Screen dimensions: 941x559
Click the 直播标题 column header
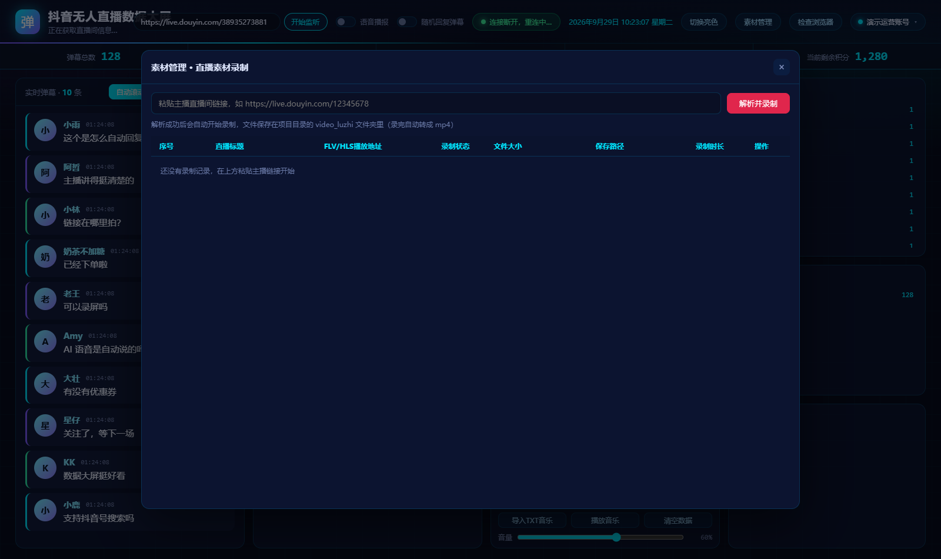tap(229, 147)
